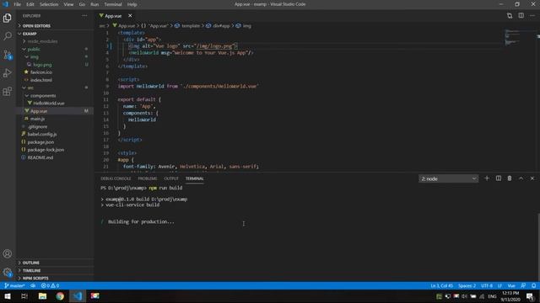Open the editor more actions menu

532,16
